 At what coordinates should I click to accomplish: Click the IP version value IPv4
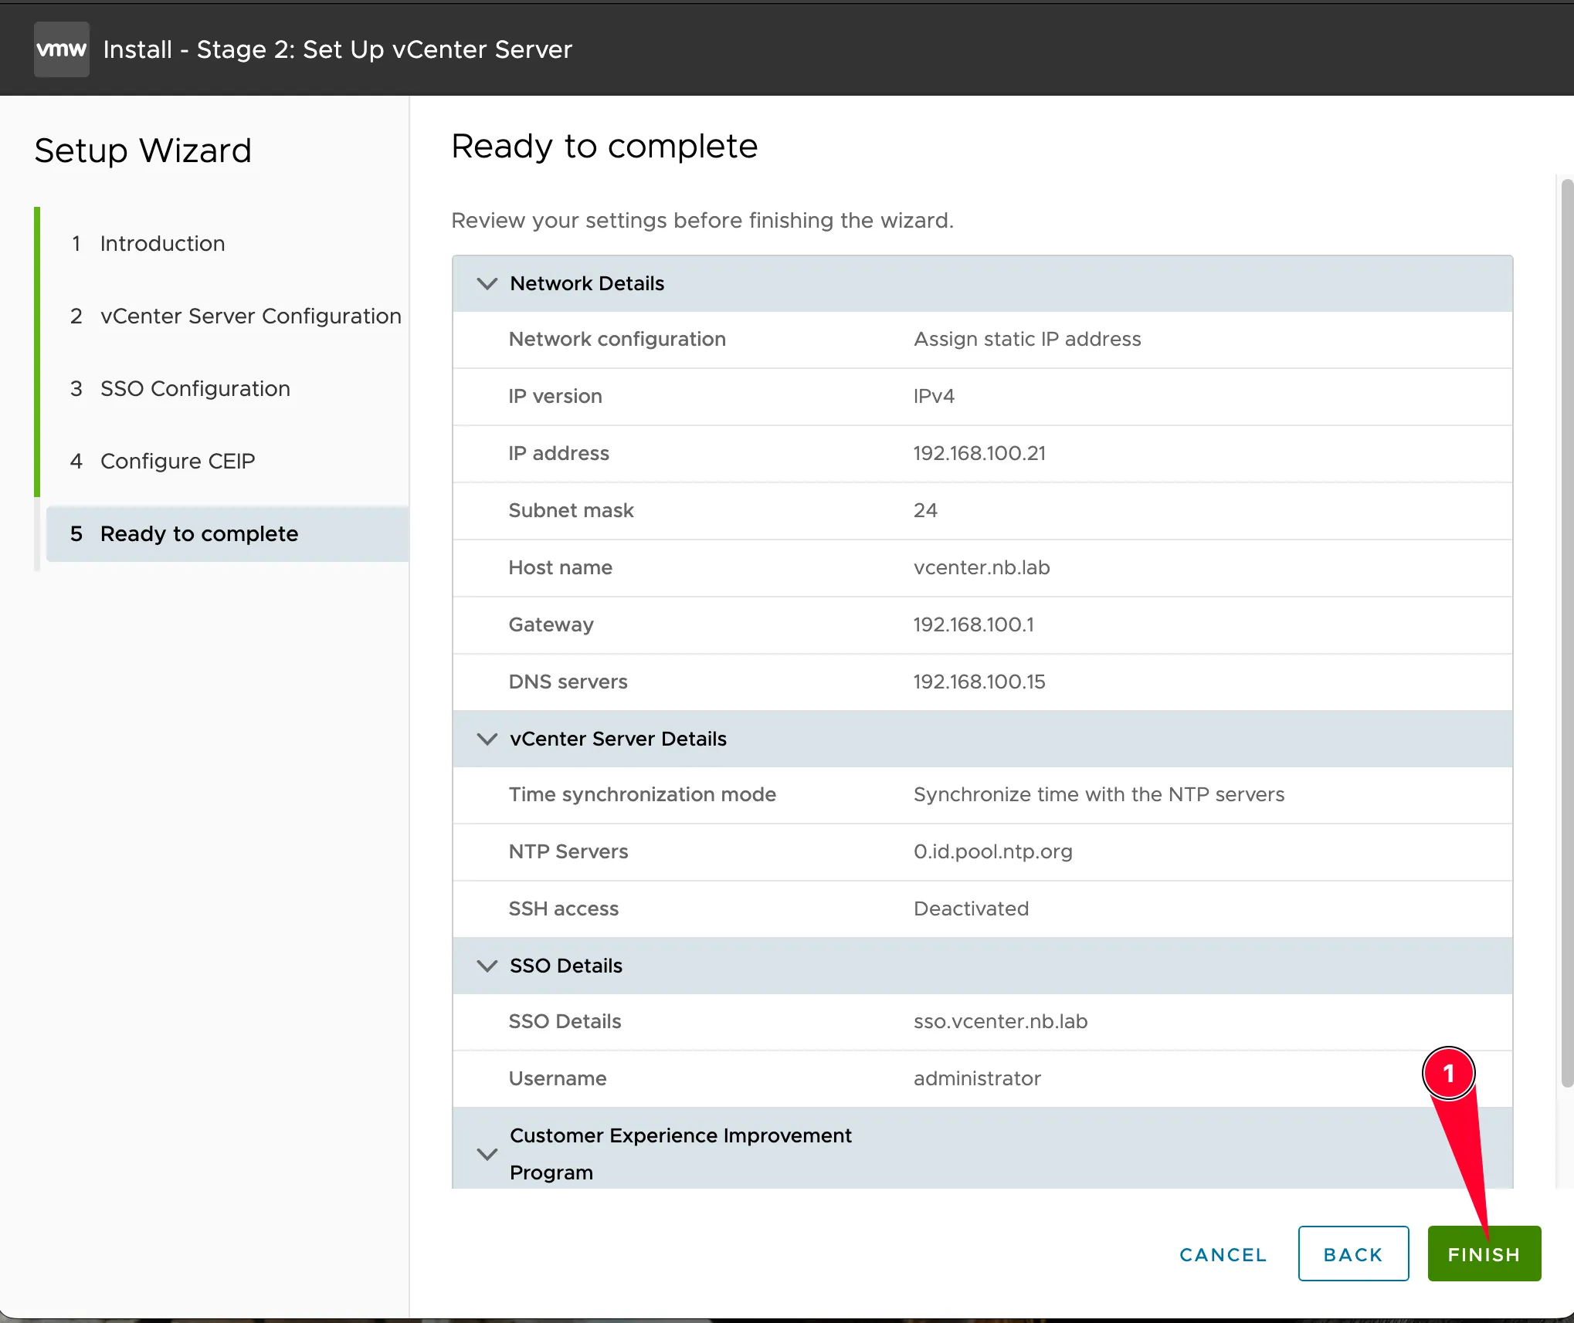(934, 396)
